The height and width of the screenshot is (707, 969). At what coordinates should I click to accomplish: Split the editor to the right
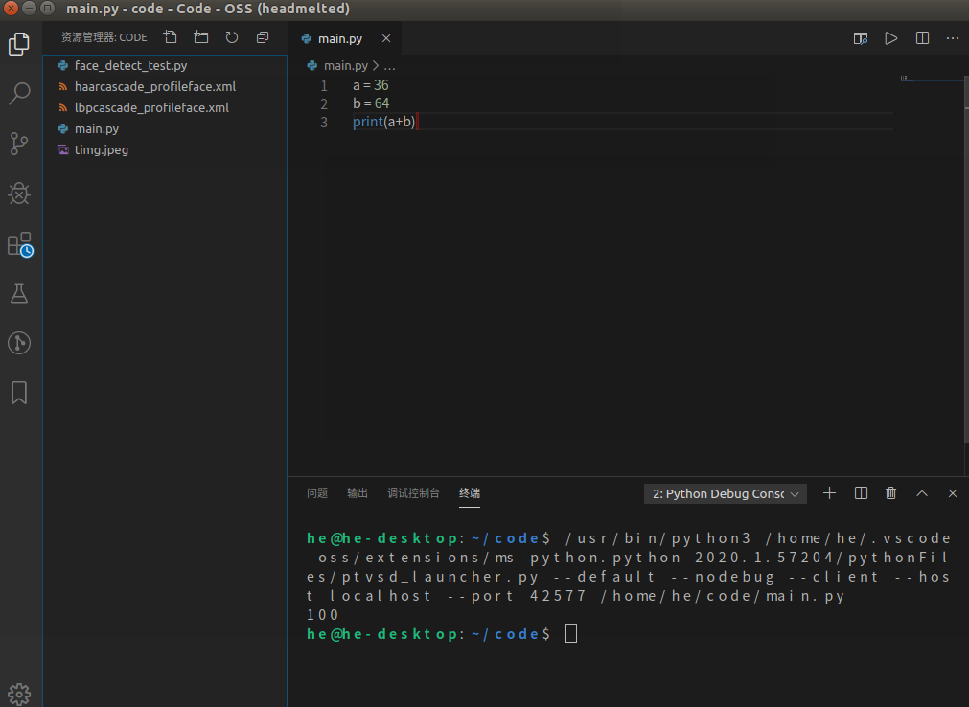[922, 38]
